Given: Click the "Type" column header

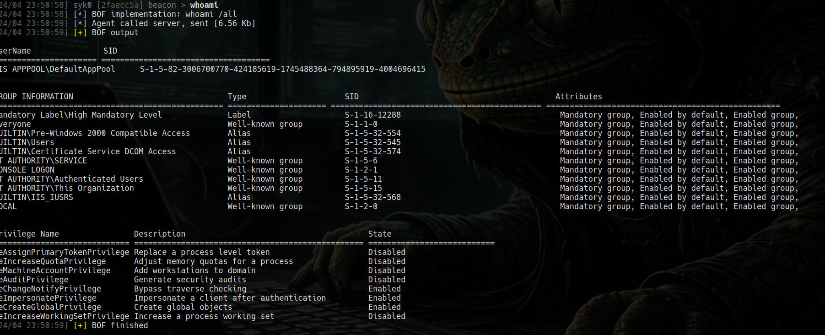Looking at the screenshot, I should point(237,97).
